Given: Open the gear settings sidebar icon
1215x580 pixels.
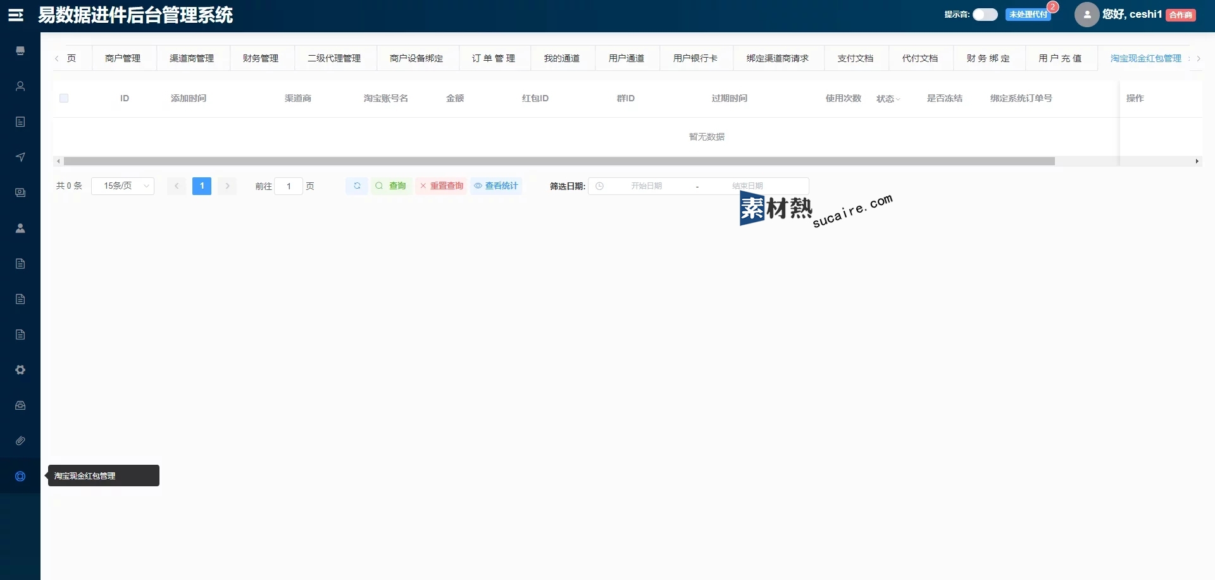Looking at the screenshot, I should 20,370.
